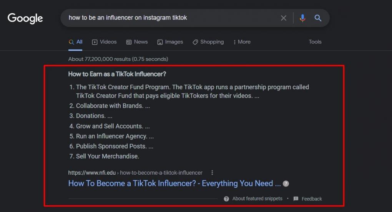
Task: Open the Images results tab
Action: [170, 42]
